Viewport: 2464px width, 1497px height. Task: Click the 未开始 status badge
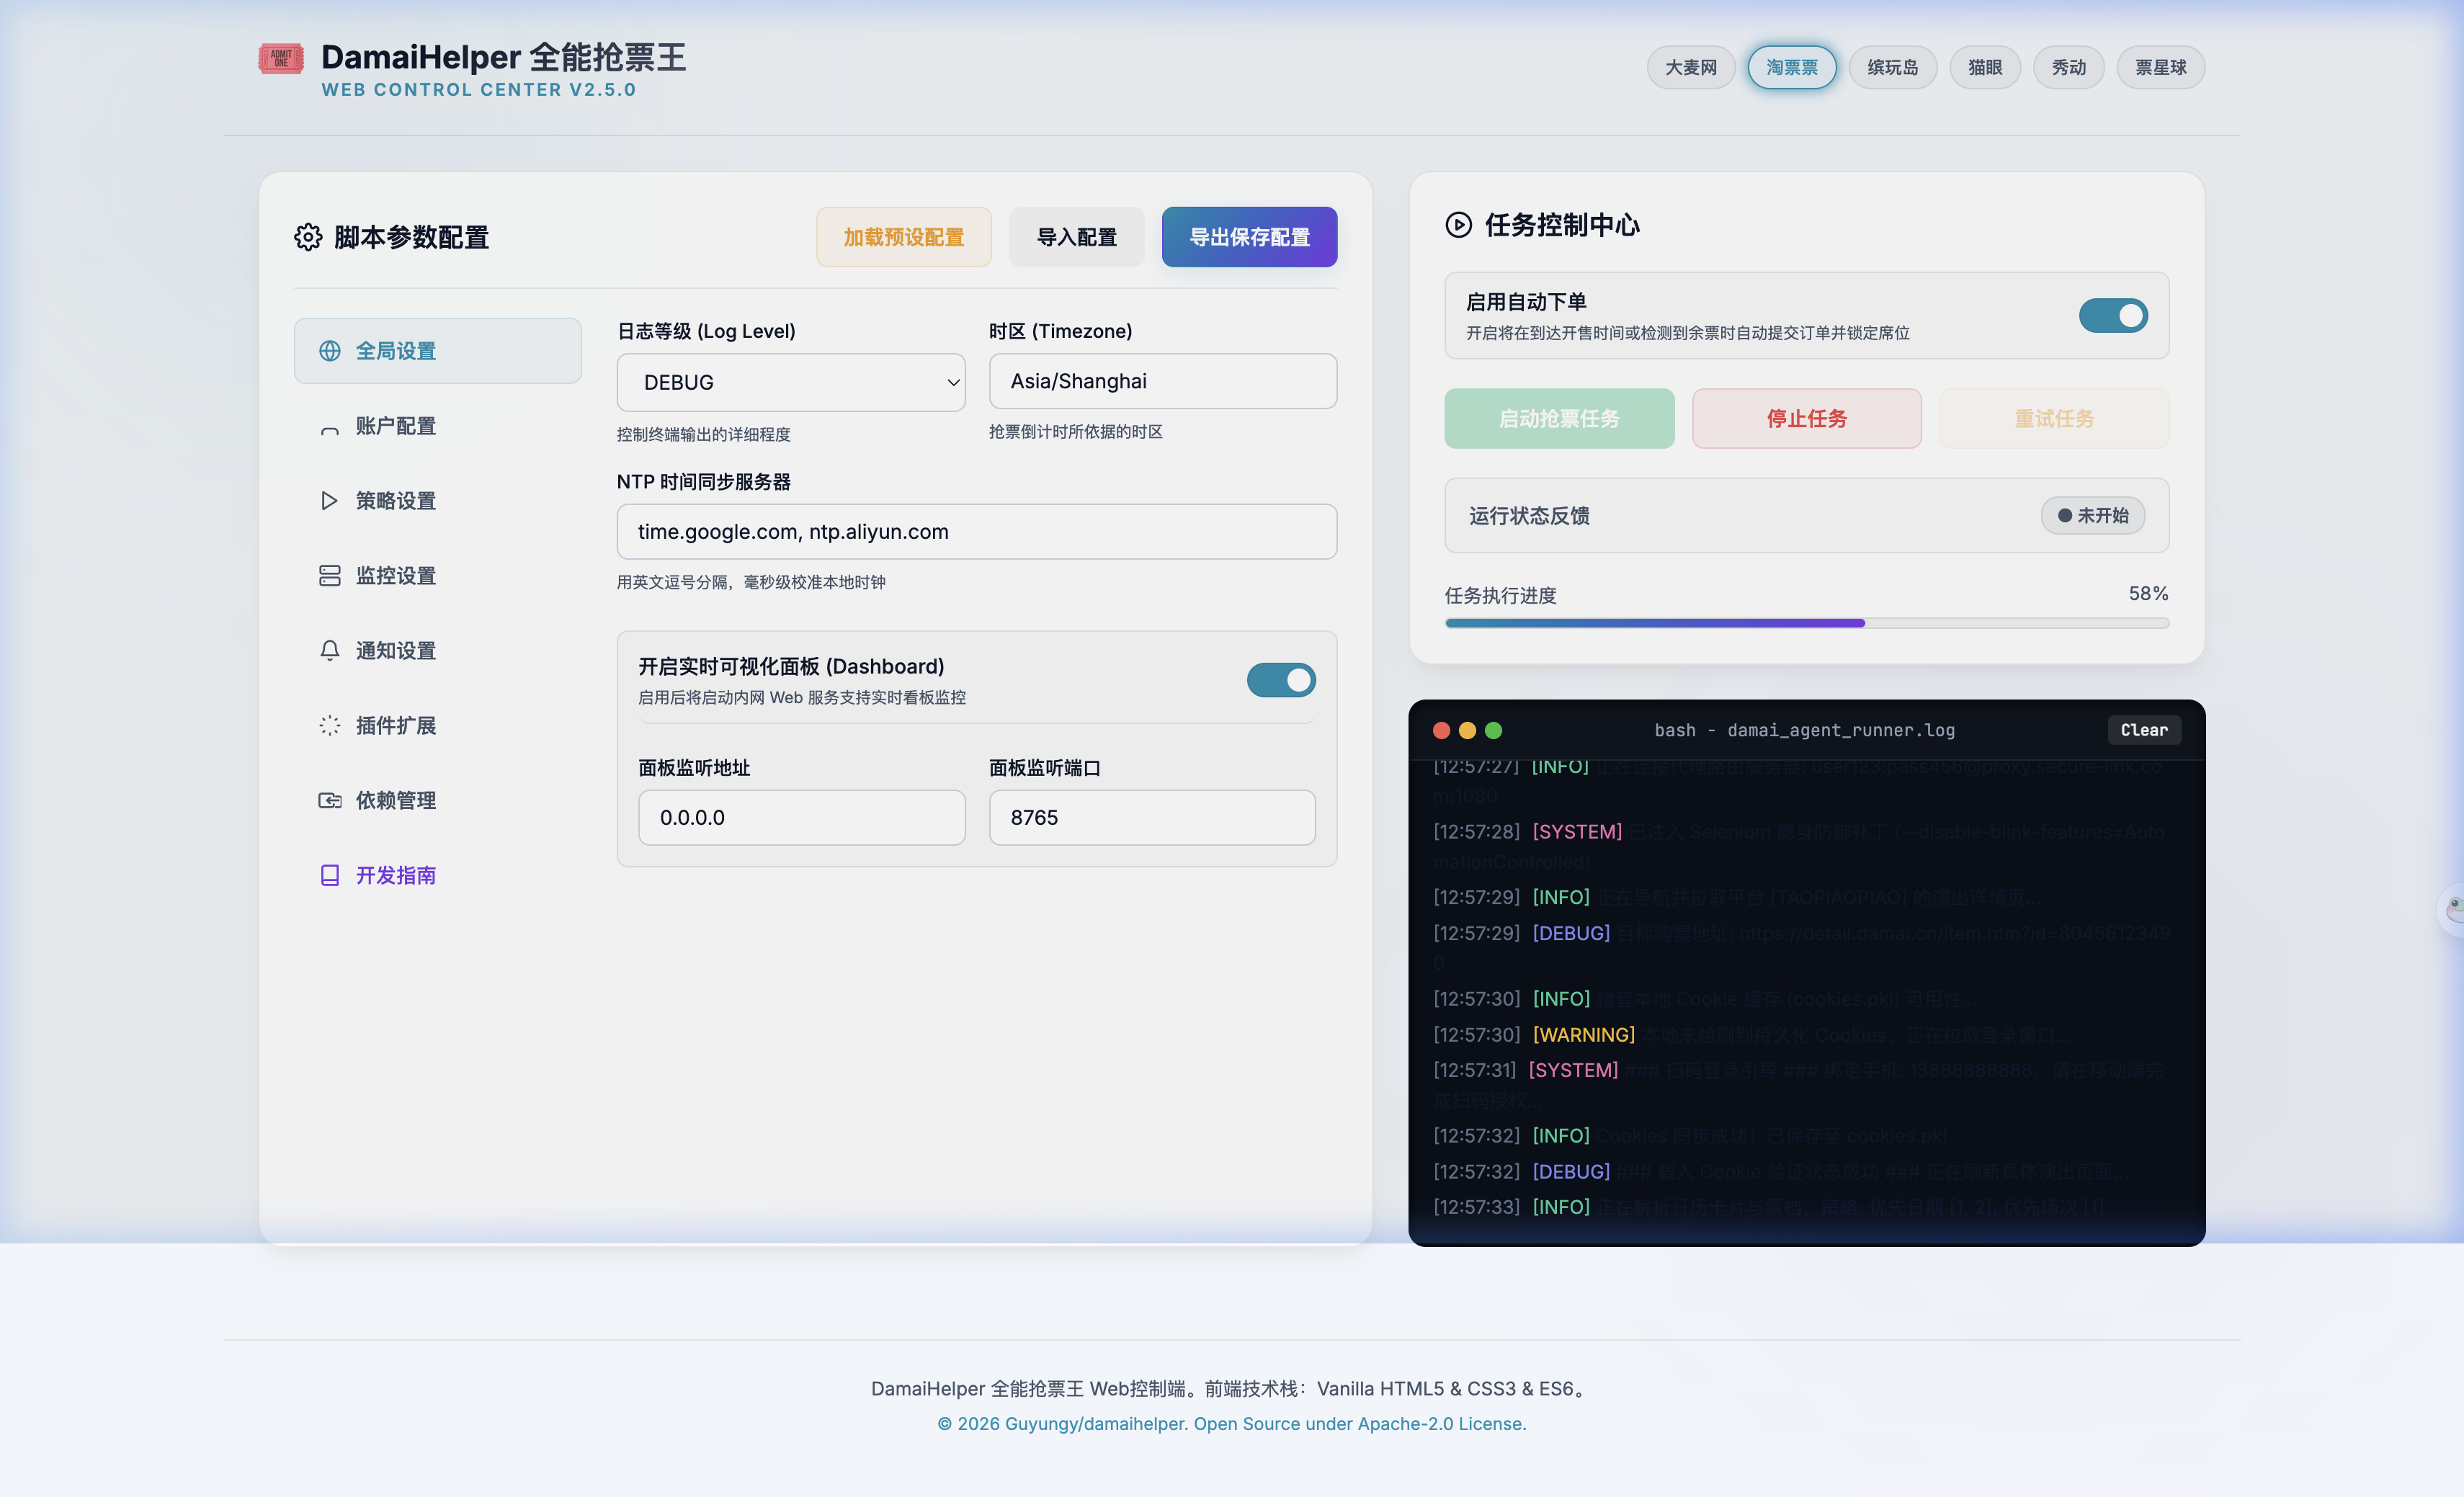[x=2093, y=517]
